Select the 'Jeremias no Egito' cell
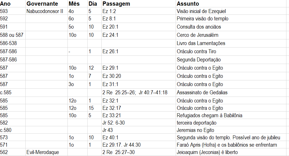The image size is (289, 156). (x=195, y=130)
